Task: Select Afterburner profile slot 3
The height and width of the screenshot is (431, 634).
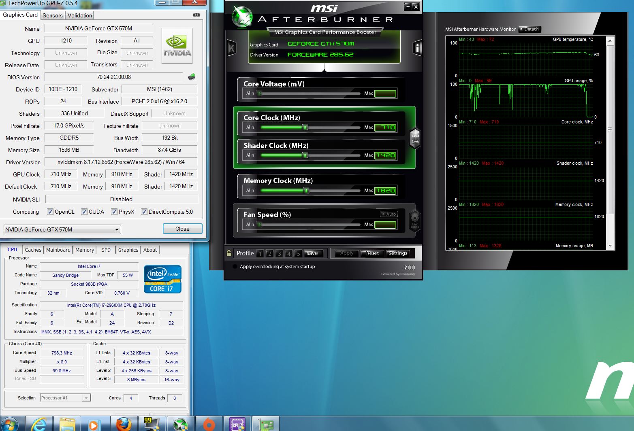Action: click(279, 254)
